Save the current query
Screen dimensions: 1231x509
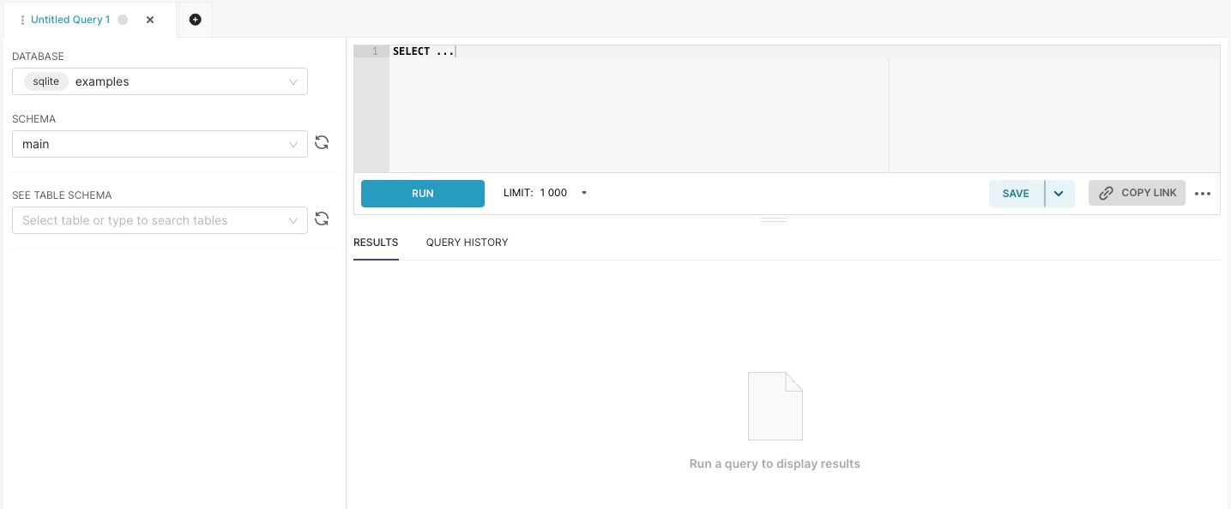[1016, 194]
